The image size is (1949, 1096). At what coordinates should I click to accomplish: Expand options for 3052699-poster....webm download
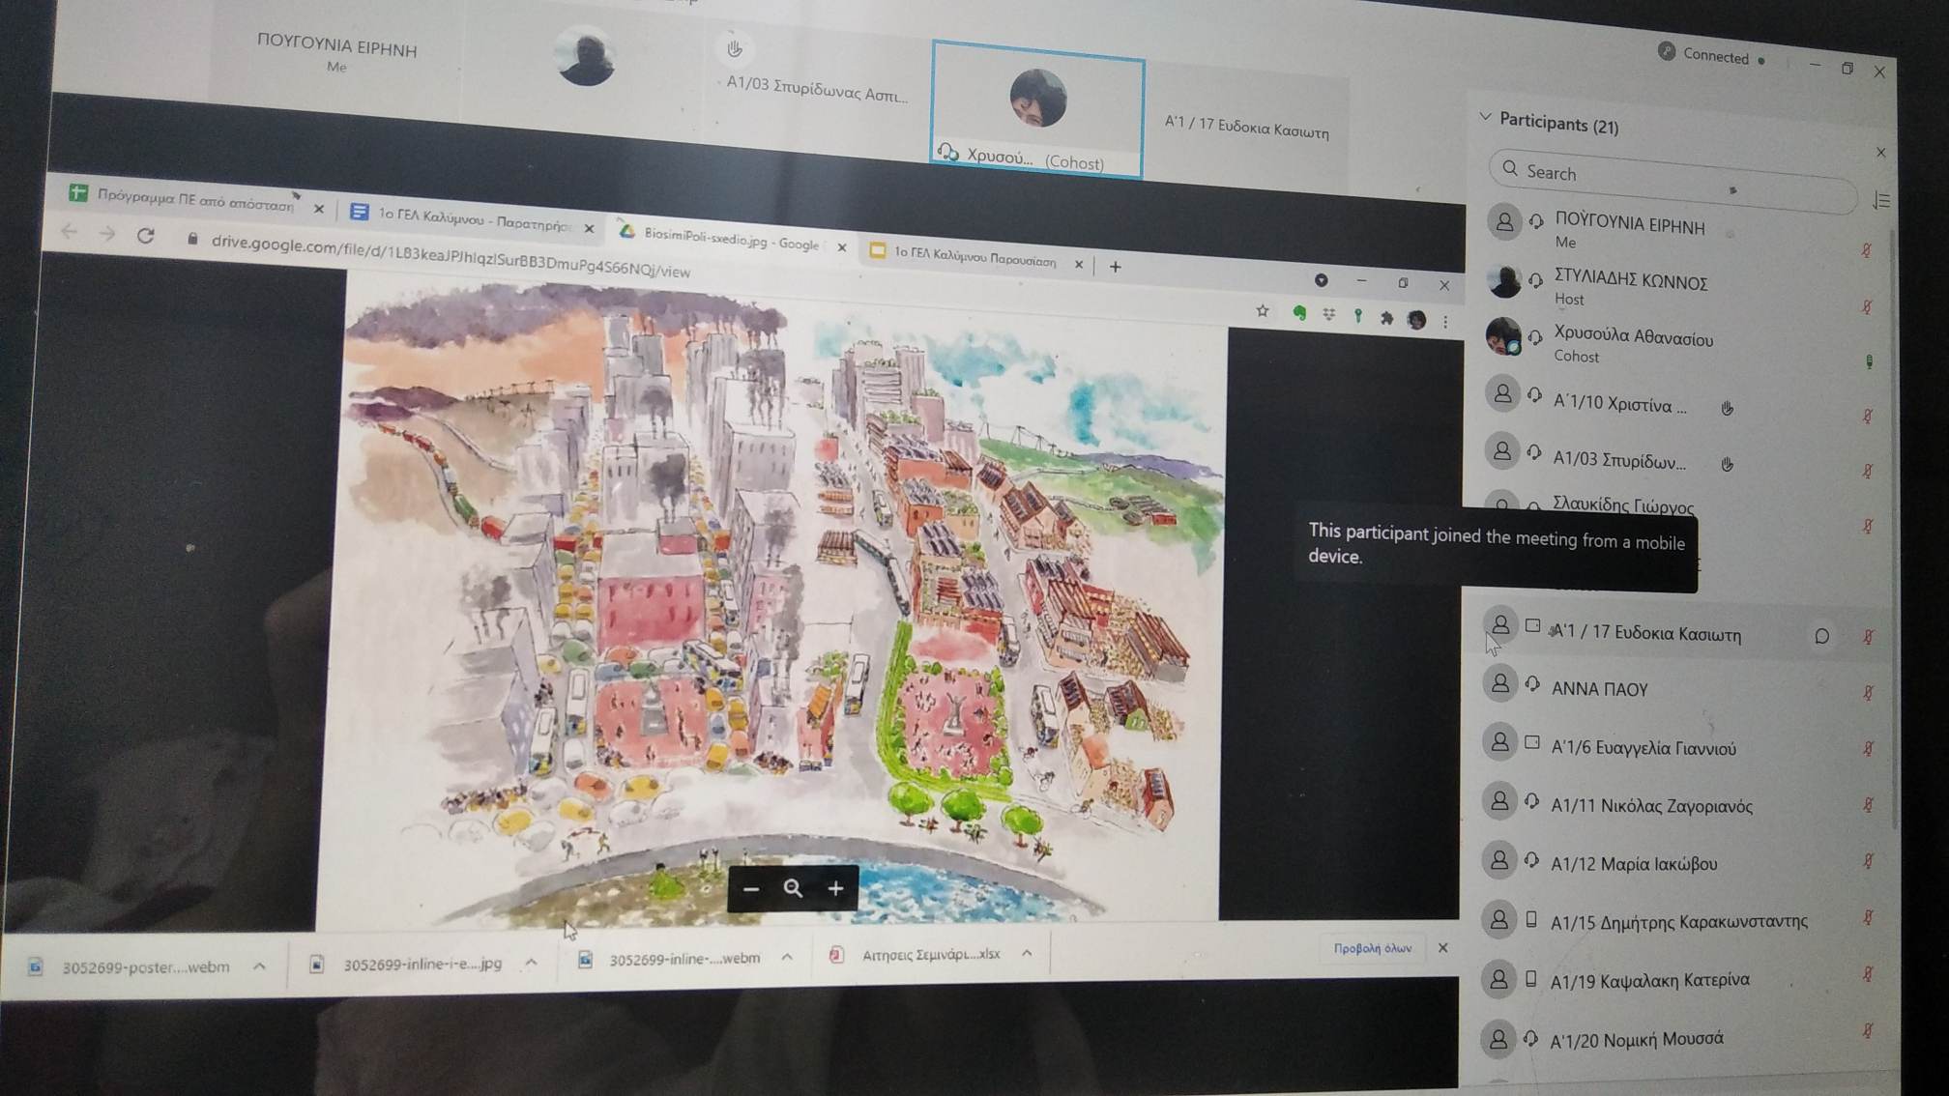(x=259, y=966)
